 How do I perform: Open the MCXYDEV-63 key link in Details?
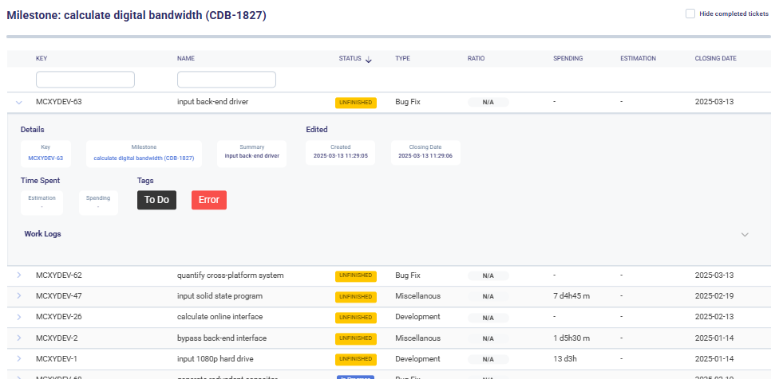(45, 158)
